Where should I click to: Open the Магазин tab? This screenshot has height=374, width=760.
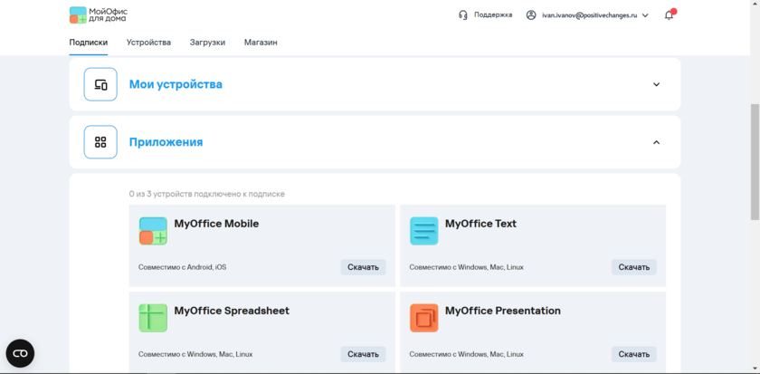pyautogui.click(x=261, y=43)
